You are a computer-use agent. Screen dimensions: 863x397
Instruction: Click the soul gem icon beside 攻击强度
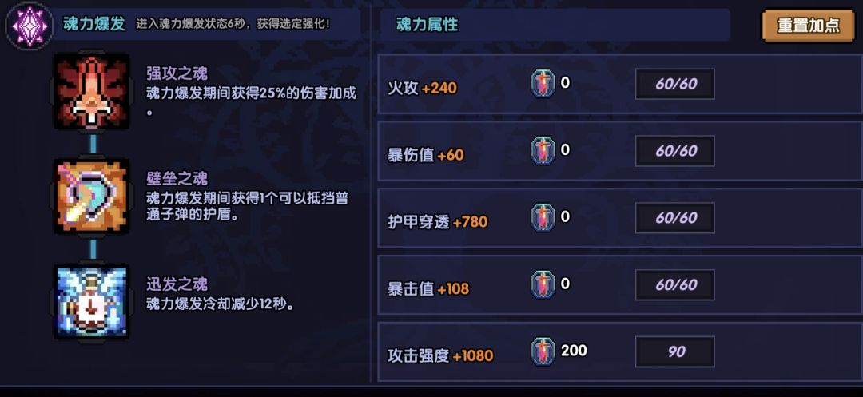point(543,351)
